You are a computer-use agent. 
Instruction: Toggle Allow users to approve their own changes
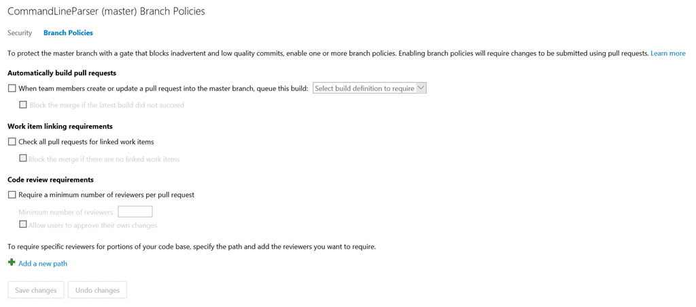click(x=22, y=225)
